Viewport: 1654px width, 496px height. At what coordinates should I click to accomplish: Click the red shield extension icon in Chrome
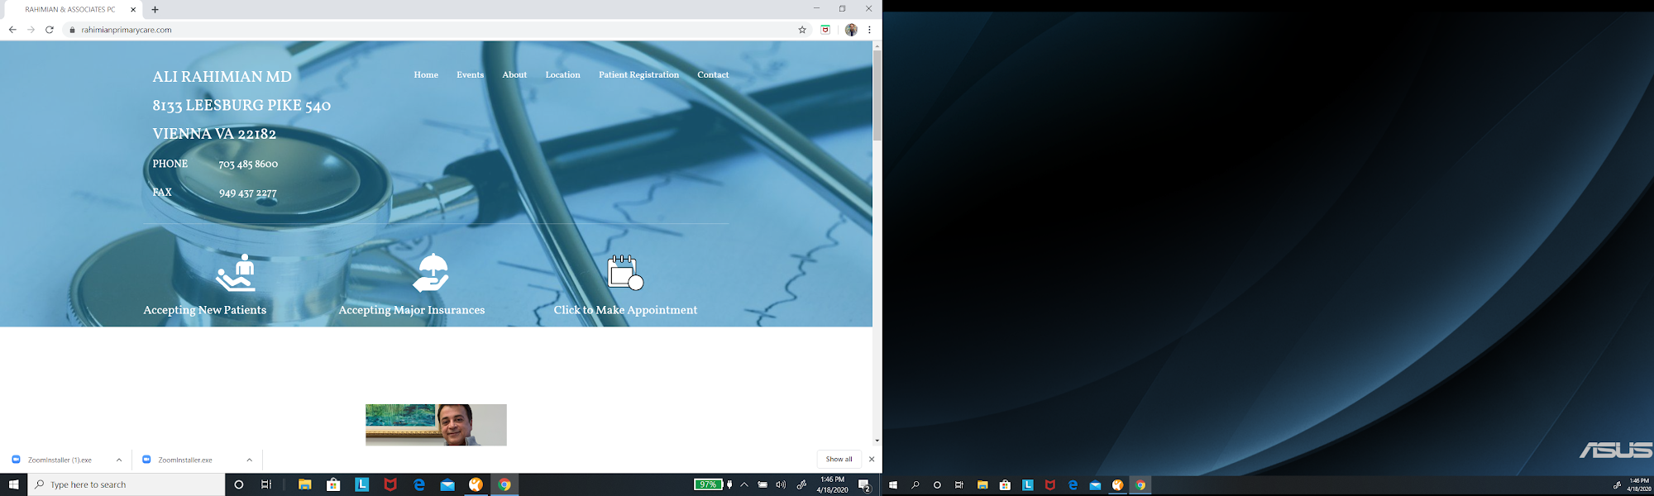pos(825,30)
